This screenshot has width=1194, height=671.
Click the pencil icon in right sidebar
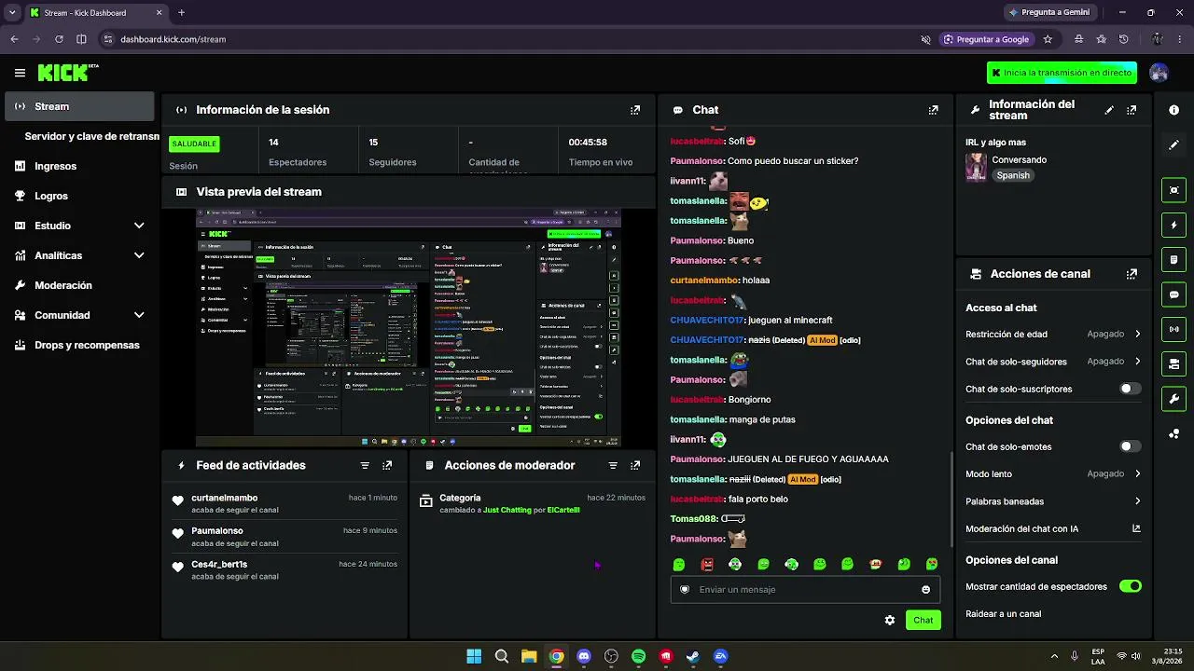[x=1173, y=145]
